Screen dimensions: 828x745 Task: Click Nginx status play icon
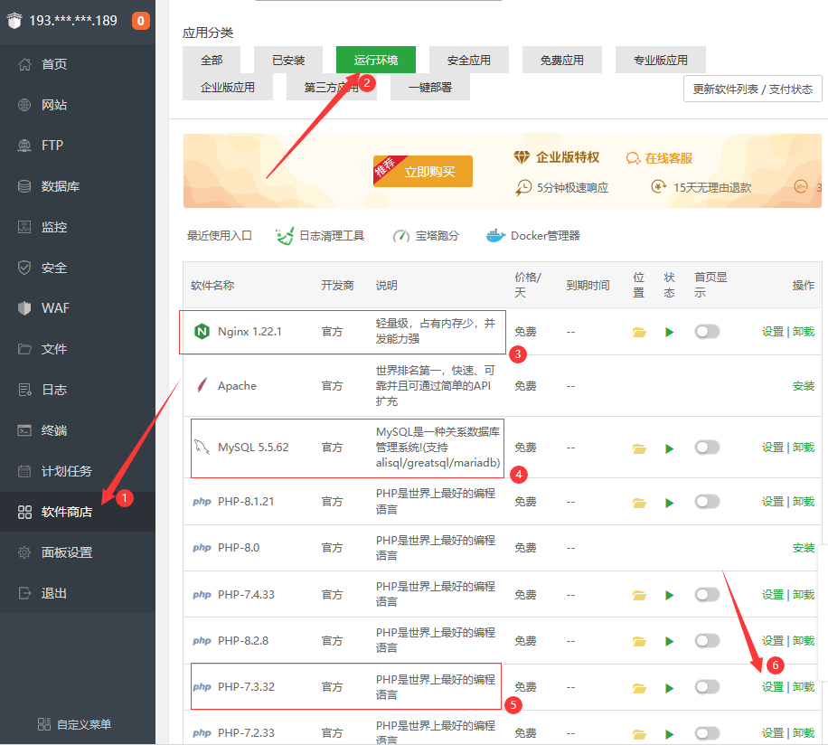pyautogui.click(x=670, y=332)
